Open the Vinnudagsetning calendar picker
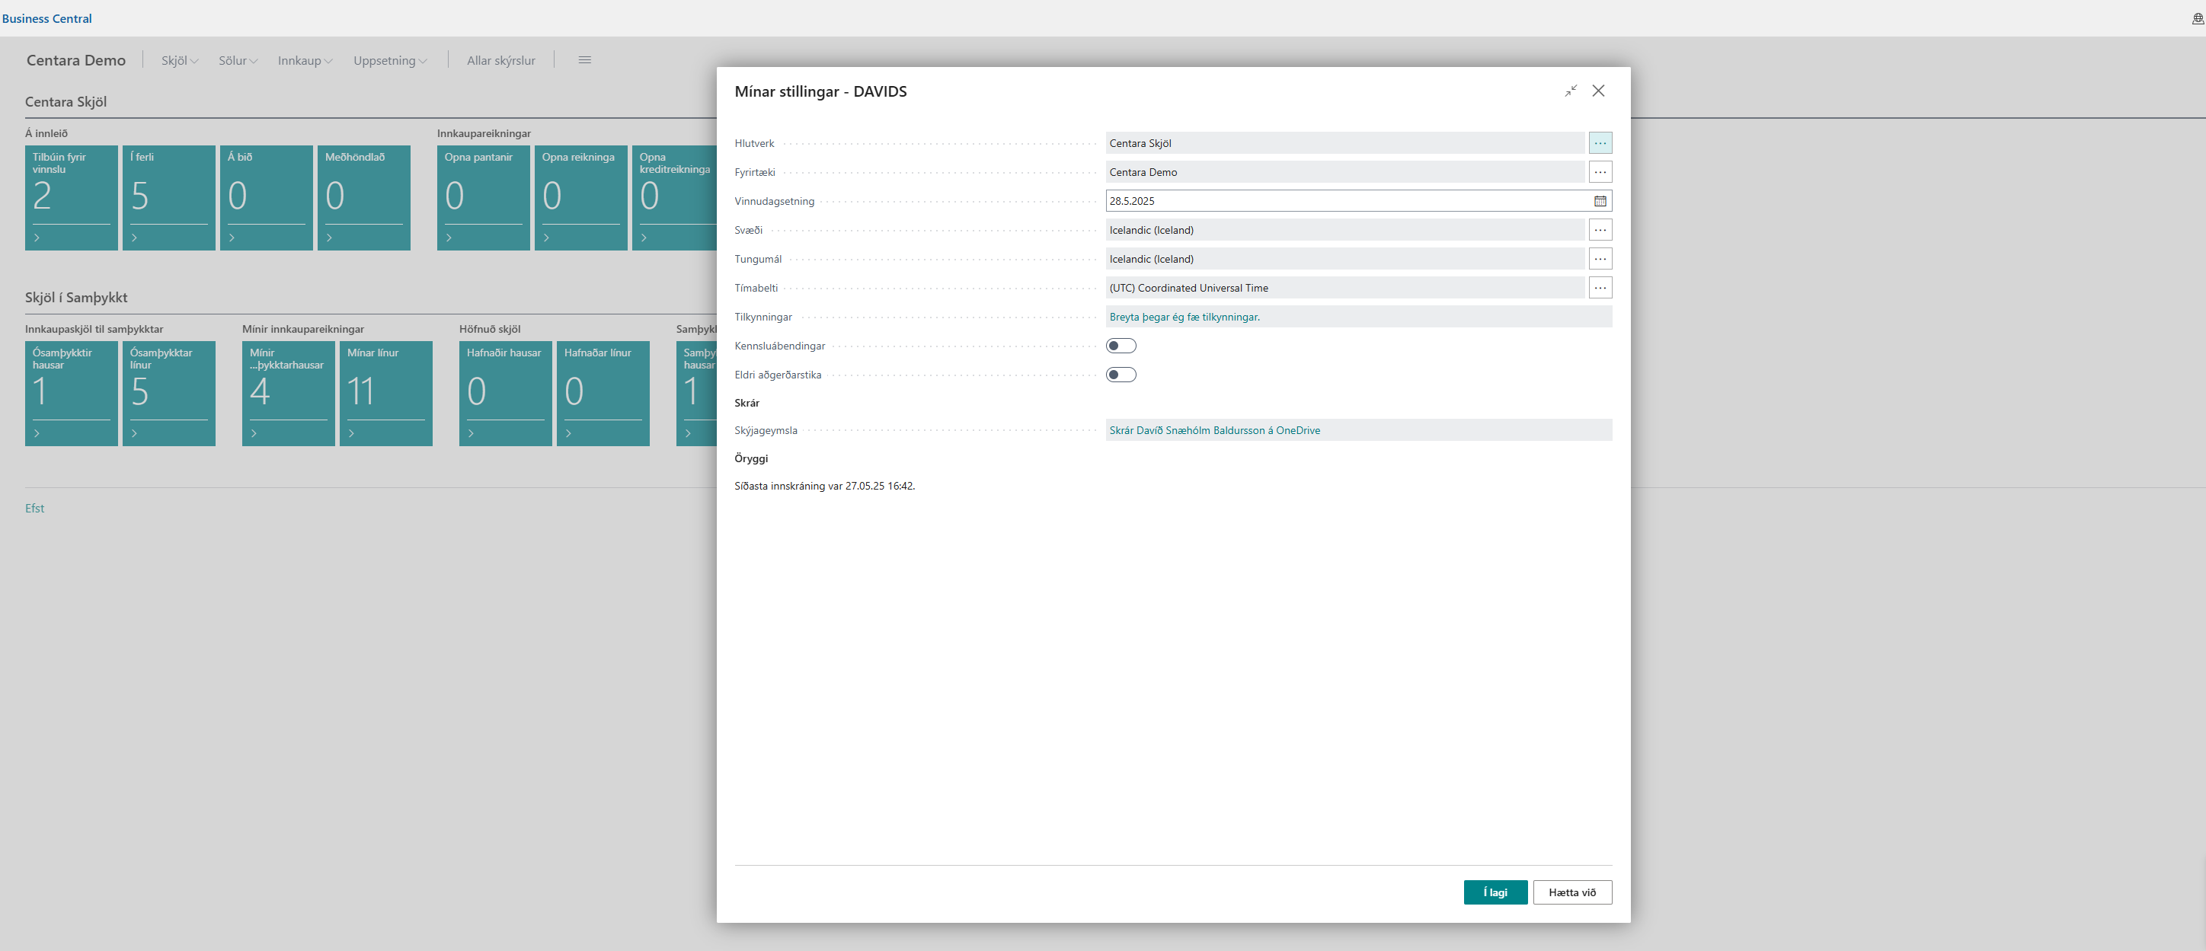 pos(1600,201)
